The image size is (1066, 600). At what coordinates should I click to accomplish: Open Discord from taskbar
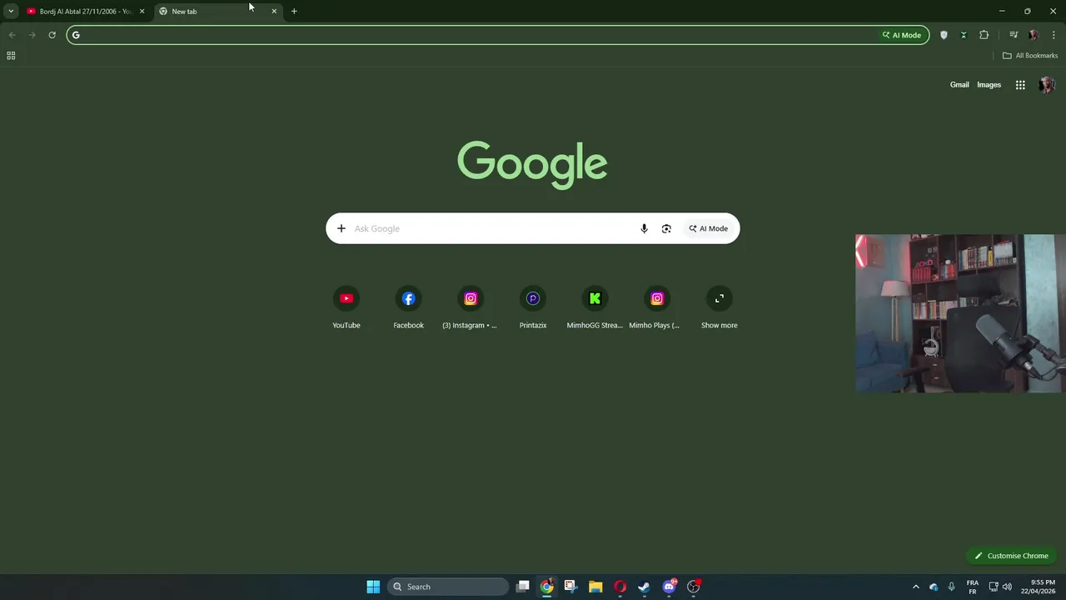[x=669, y=587]
